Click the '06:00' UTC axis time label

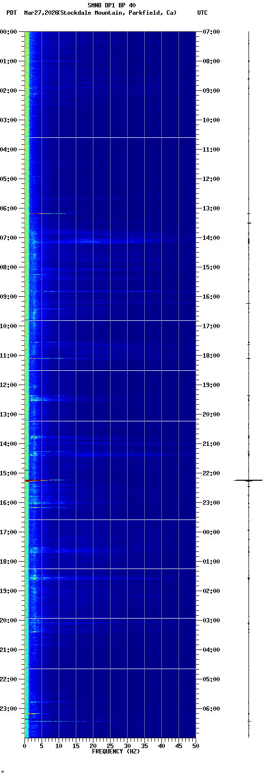click(x=211, y=709)
